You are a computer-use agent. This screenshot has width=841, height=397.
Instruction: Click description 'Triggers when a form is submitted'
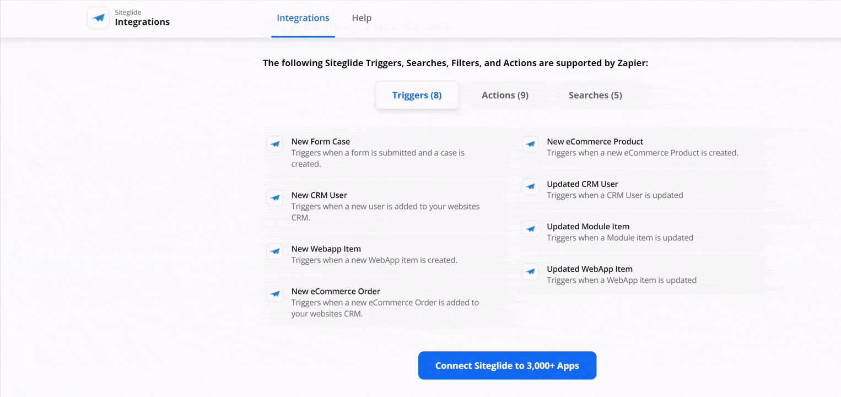(378, 158)
